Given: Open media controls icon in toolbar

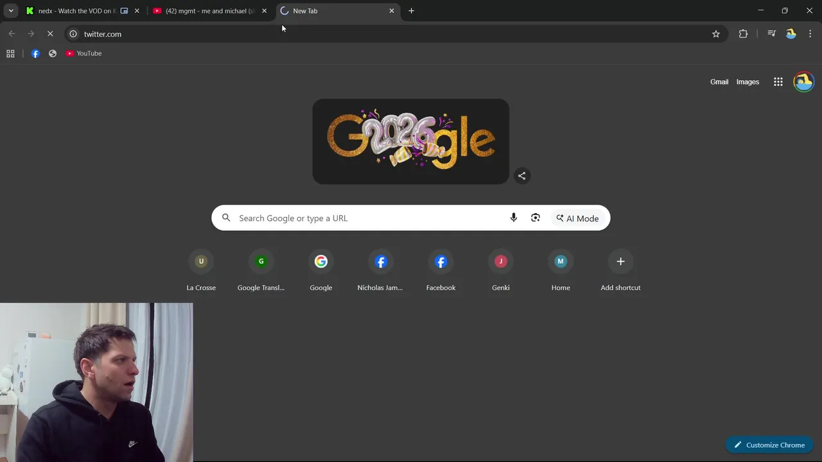Looking at the screenshot, I should (772, 34).
